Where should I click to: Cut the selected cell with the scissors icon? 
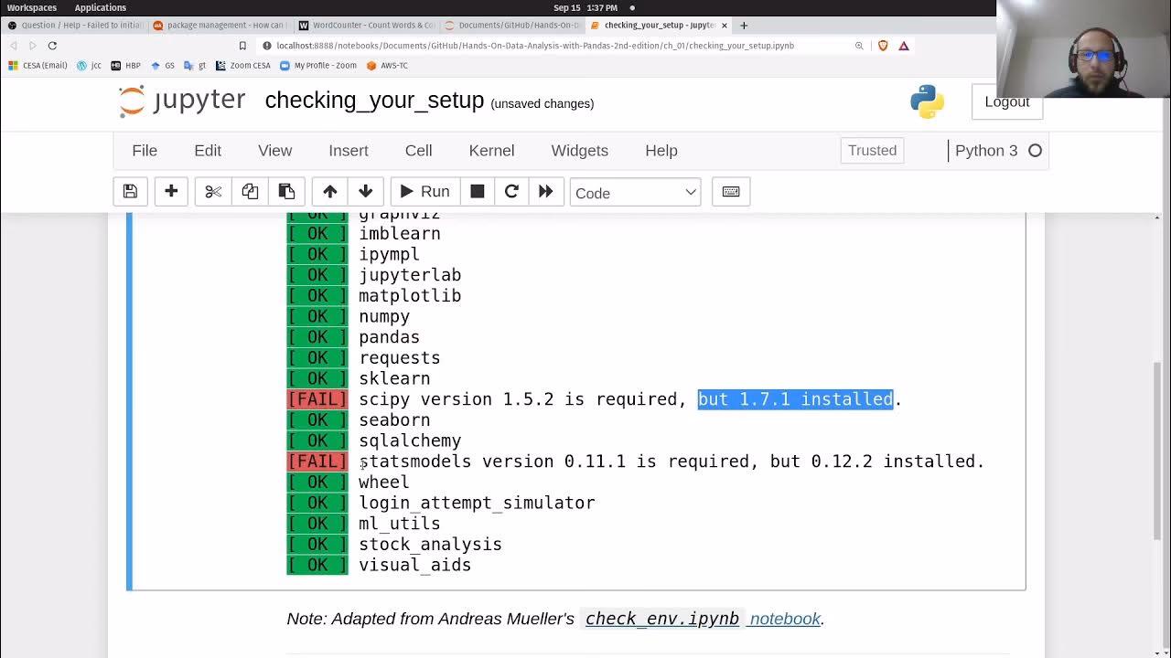[212, 191]
